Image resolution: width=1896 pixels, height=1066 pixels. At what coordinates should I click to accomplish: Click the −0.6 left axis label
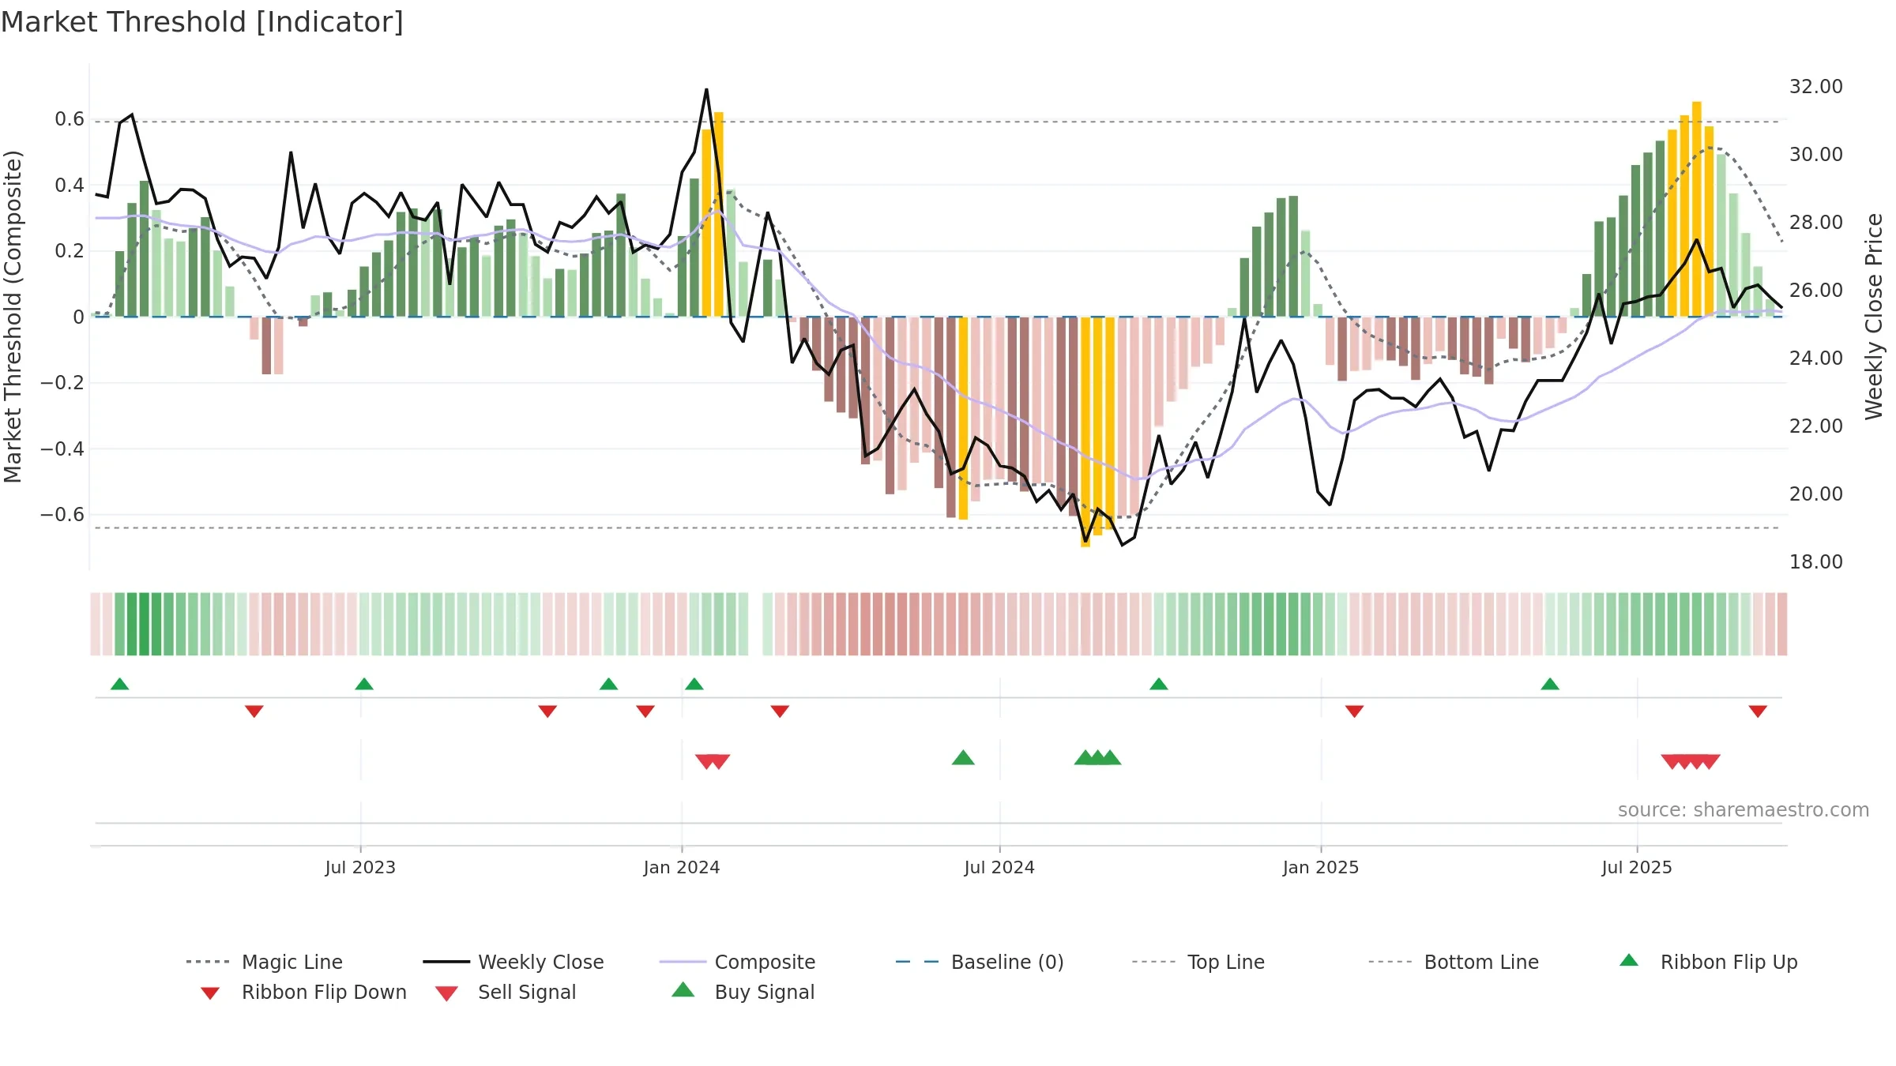point(62,515)
